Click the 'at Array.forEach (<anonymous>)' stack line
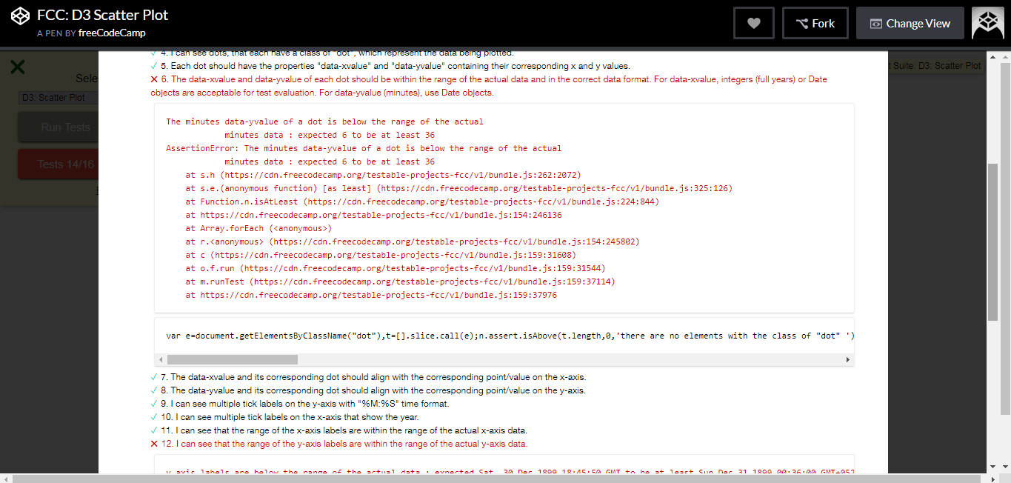Image resolution: width=1011 pixels, height=483 pixels. [x=258, y=228]
